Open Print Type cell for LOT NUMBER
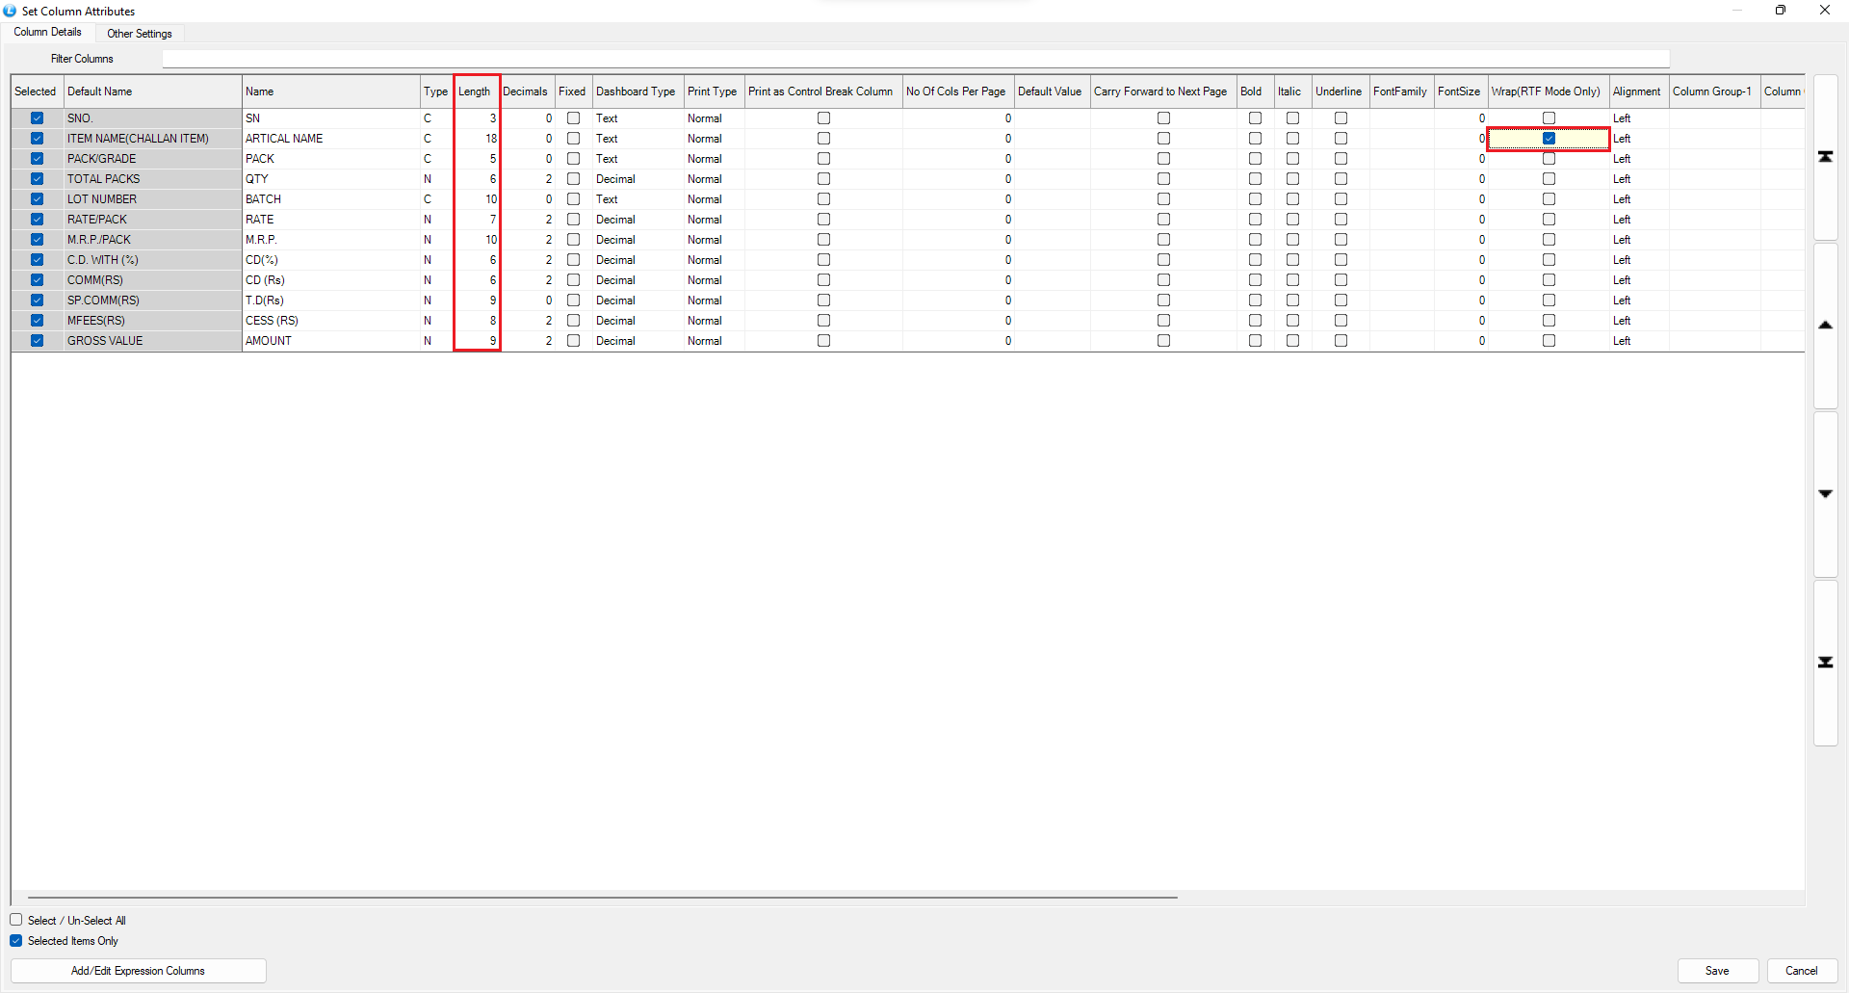The width and height of the screenshot is (1849, 993). [713, 199]
